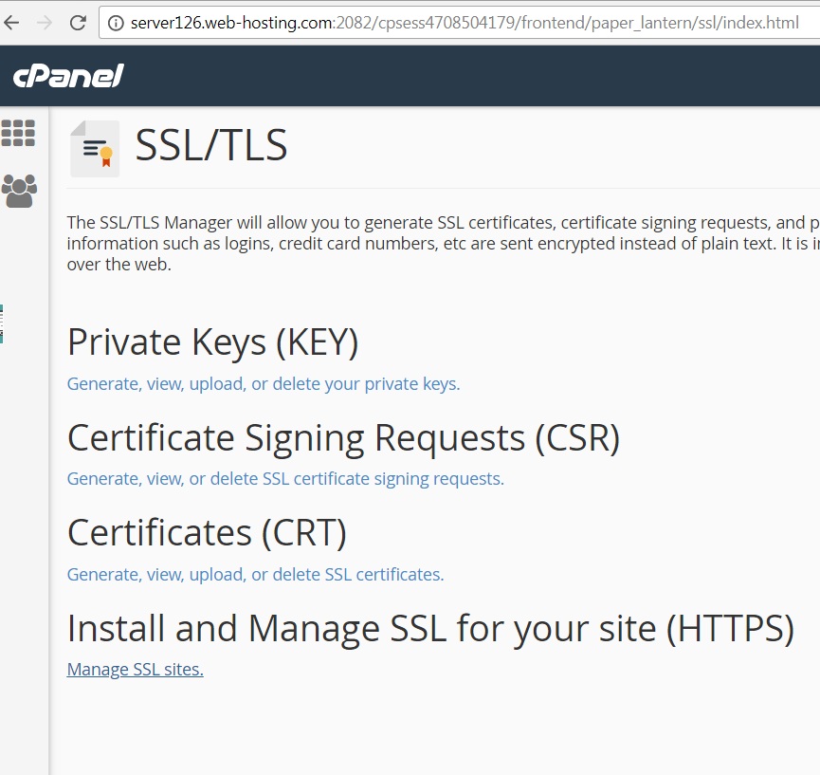Click the browser forward arrow
This screenshot has width=820, height=775.
point(45,23)
